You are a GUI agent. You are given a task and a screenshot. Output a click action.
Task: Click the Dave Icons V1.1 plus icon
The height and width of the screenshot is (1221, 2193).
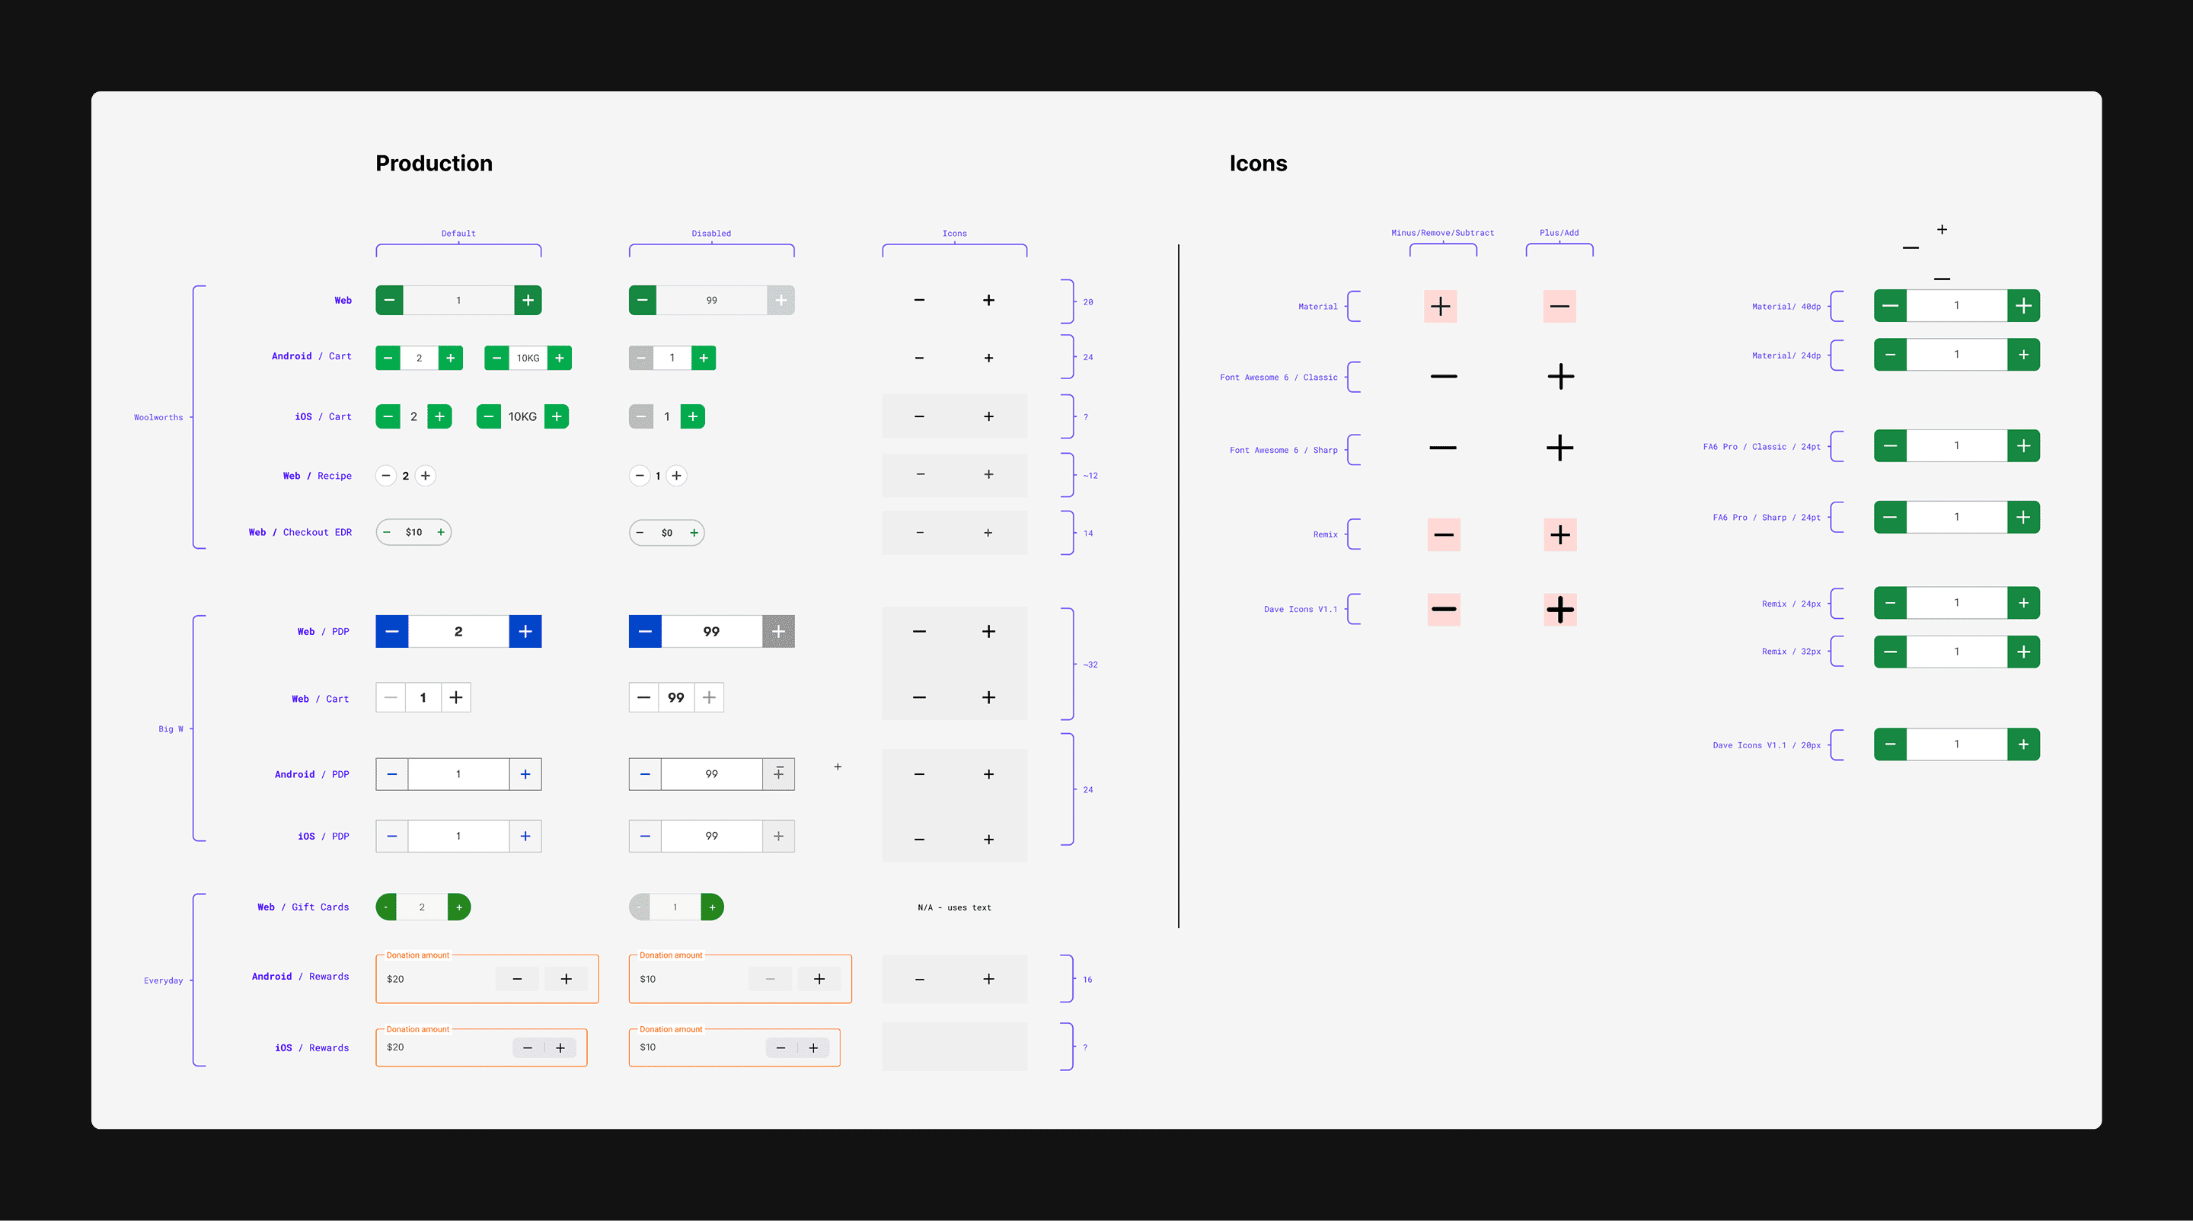point(1560,609)
